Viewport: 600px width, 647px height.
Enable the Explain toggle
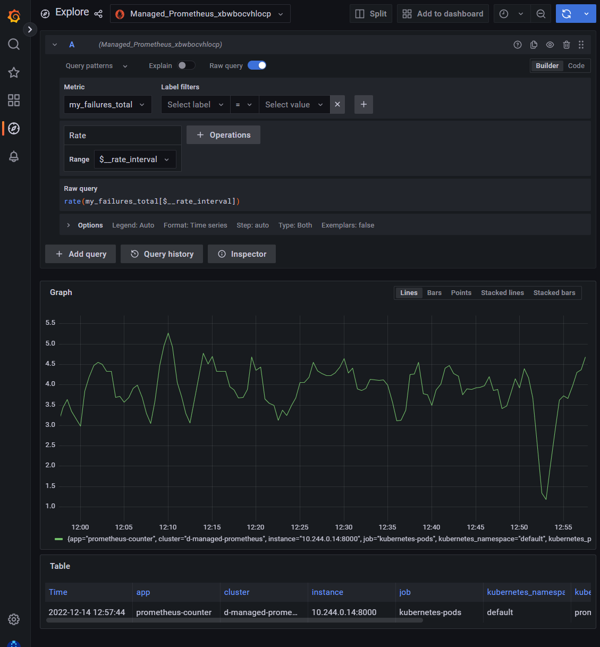[186, 65]
